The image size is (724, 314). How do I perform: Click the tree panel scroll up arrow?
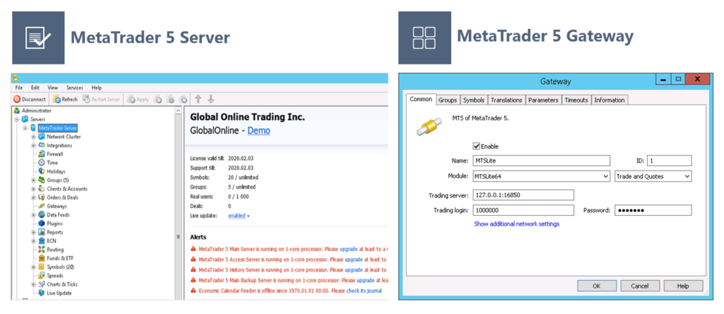[x=177, y=111]
